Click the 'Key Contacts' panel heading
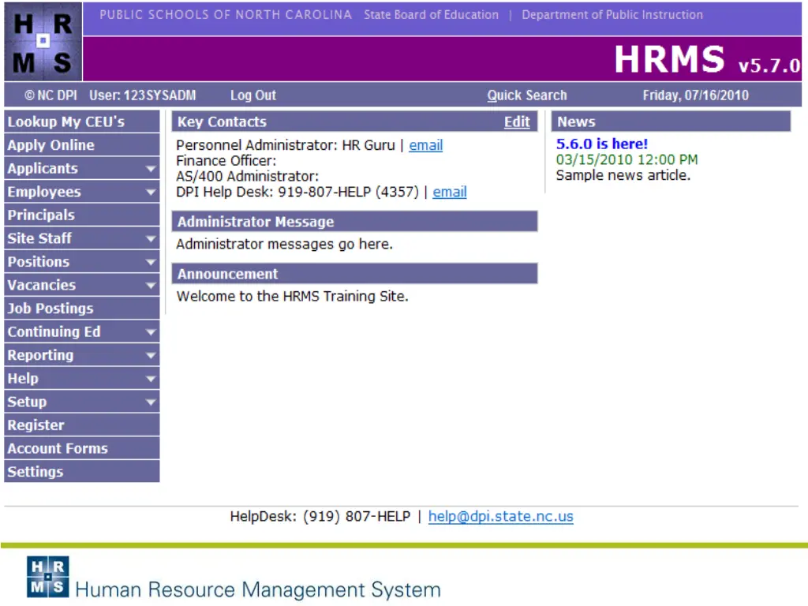Screen dimensions: 808x606 pos(222,122)
